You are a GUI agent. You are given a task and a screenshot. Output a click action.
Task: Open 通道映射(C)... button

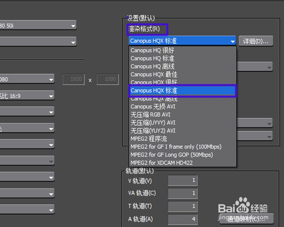click(246, 219)
